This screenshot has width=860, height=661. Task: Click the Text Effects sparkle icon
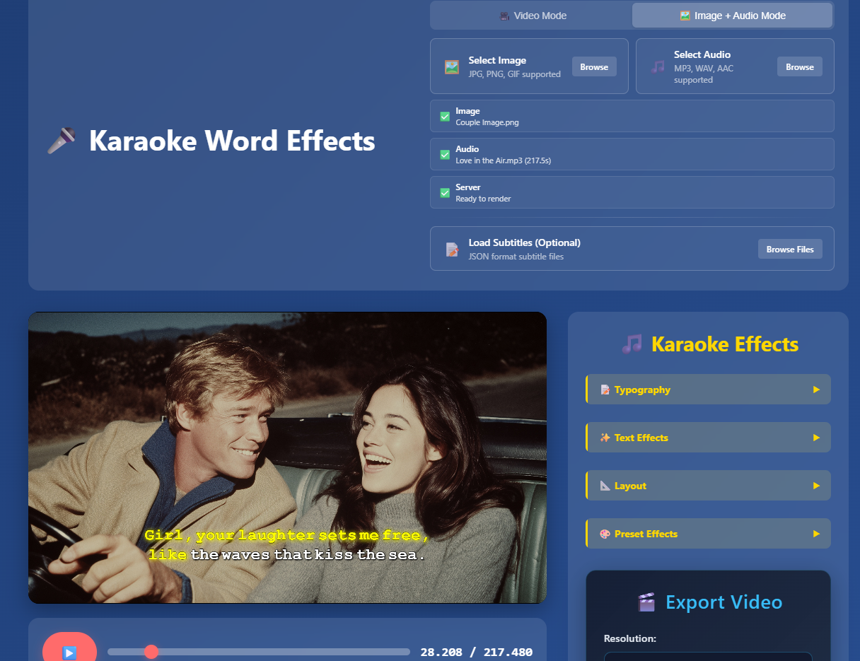[605, 438]
